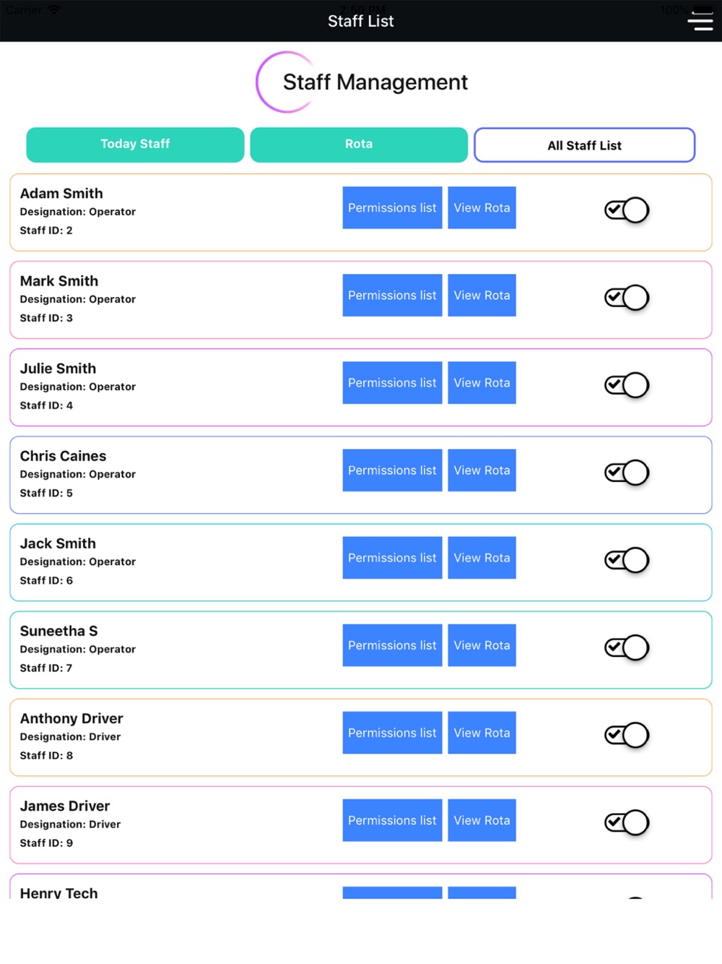
Task: Toggle Jack Smith's active switch
Action: (x=627, y=560)
